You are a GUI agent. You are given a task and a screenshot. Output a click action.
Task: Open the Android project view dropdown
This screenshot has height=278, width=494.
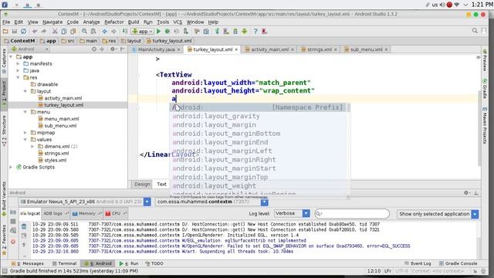click(x=30, y=49)
